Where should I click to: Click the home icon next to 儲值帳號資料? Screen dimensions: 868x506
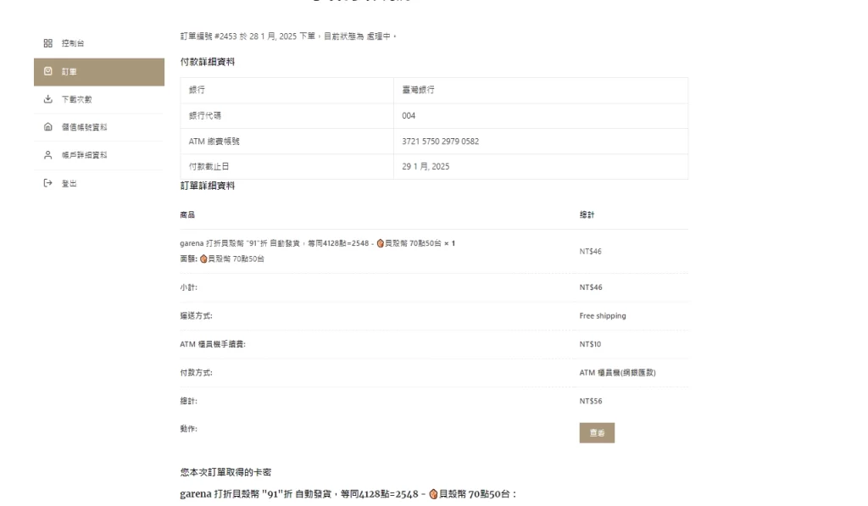pyautogui.click(x=47, y=127)
